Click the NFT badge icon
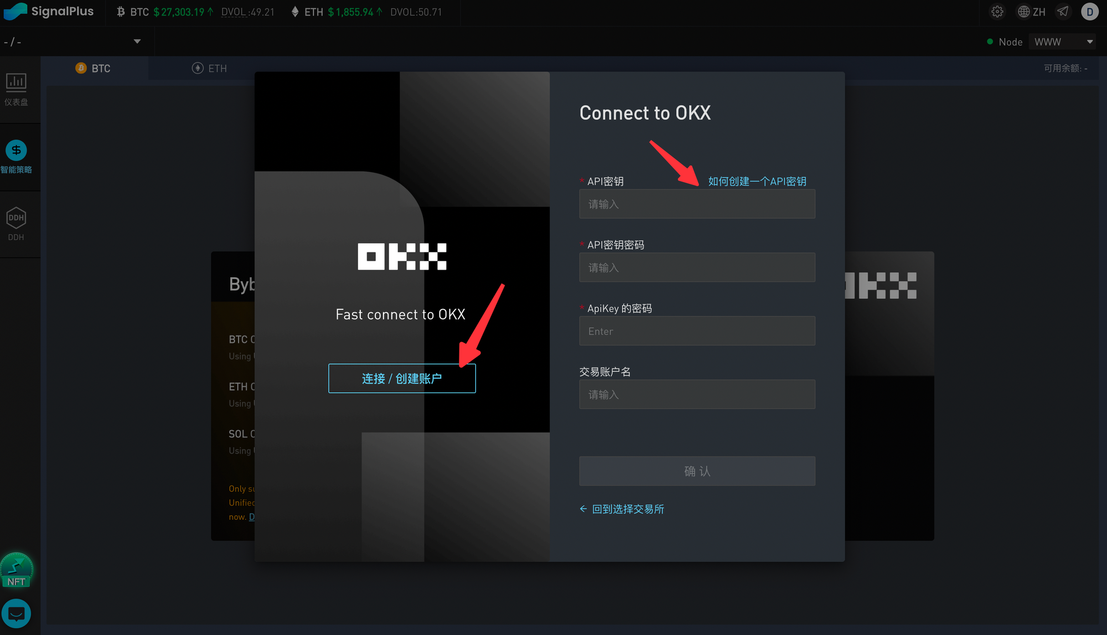Viewport: 1107px width, 635px height. (x=16, y=570)
